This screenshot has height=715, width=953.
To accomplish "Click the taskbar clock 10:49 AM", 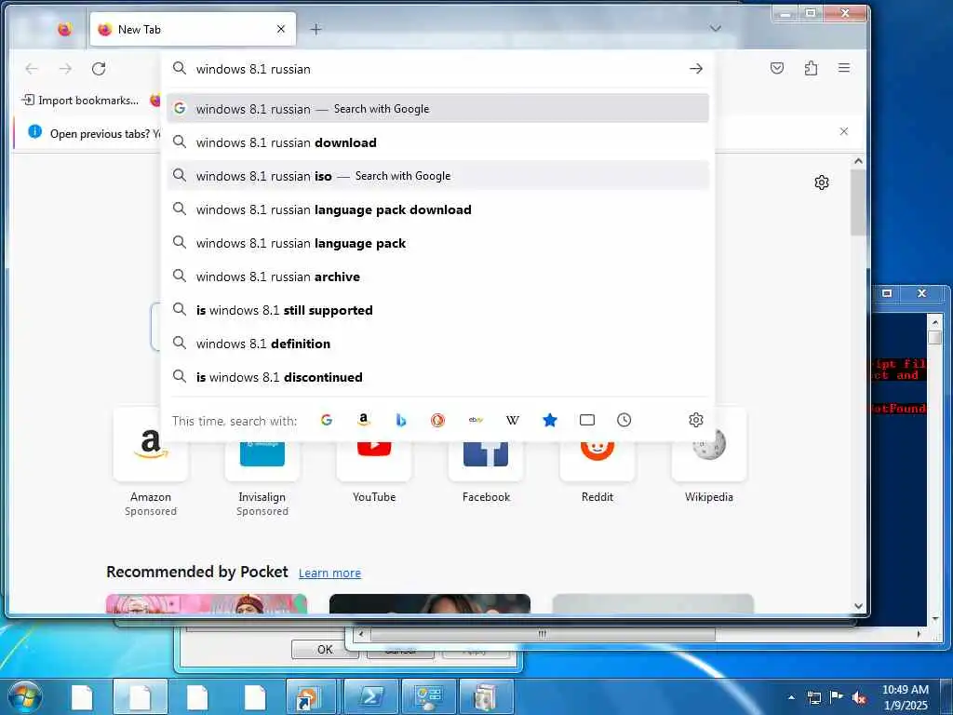I will (905, 697).
